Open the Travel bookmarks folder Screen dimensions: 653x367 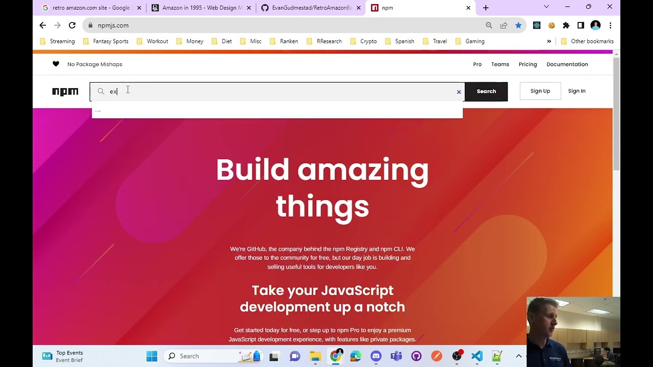point(435,41)
